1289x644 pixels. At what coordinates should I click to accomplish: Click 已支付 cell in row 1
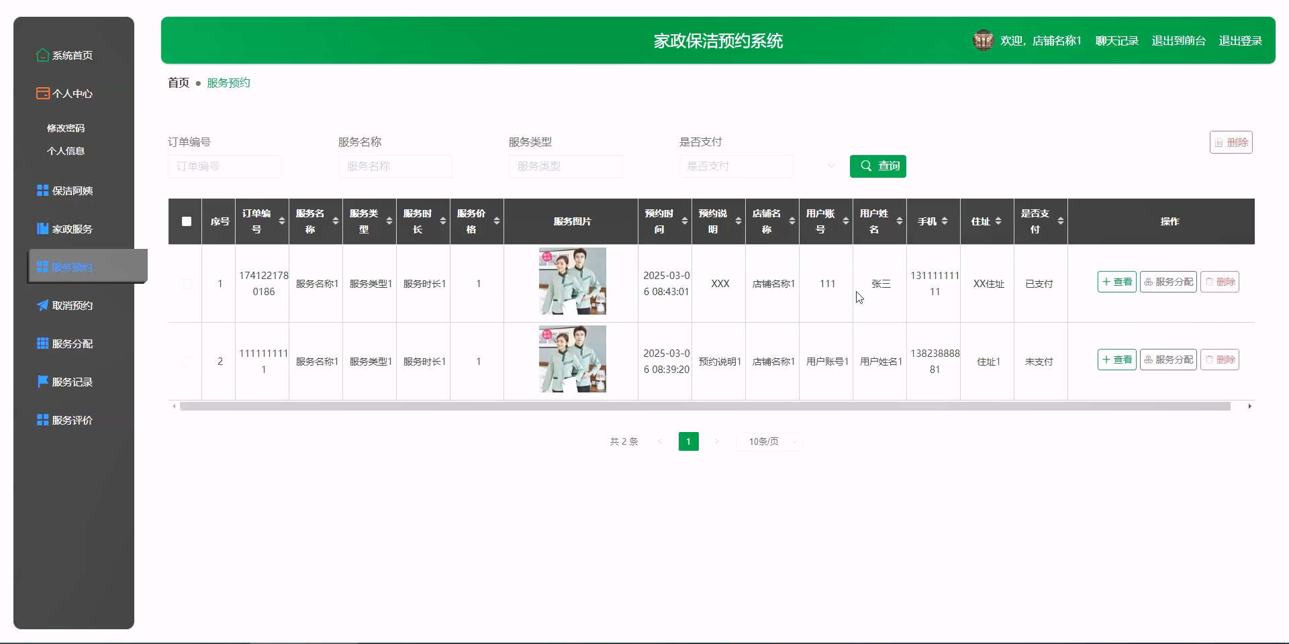pyautogui.click(x=1039, y=284)
